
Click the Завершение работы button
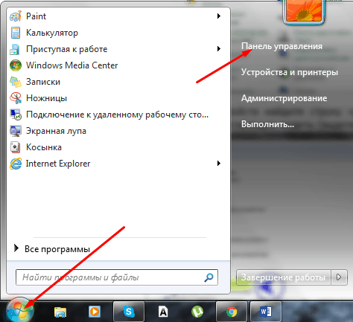coord(284,277)
